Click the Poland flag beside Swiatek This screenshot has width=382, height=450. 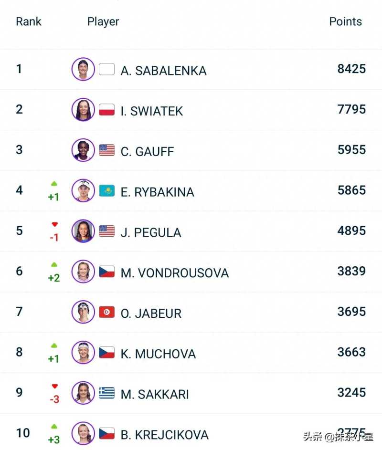(106, 110)
